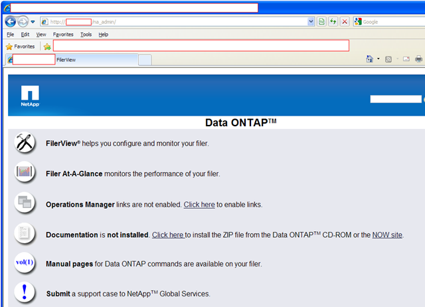Open the Help menu

pos(104,35)
